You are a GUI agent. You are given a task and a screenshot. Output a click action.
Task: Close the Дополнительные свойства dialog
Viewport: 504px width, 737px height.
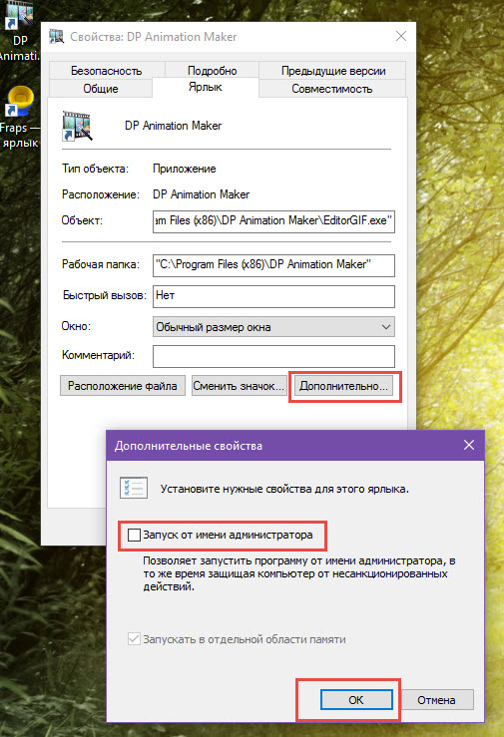(469, 445)
